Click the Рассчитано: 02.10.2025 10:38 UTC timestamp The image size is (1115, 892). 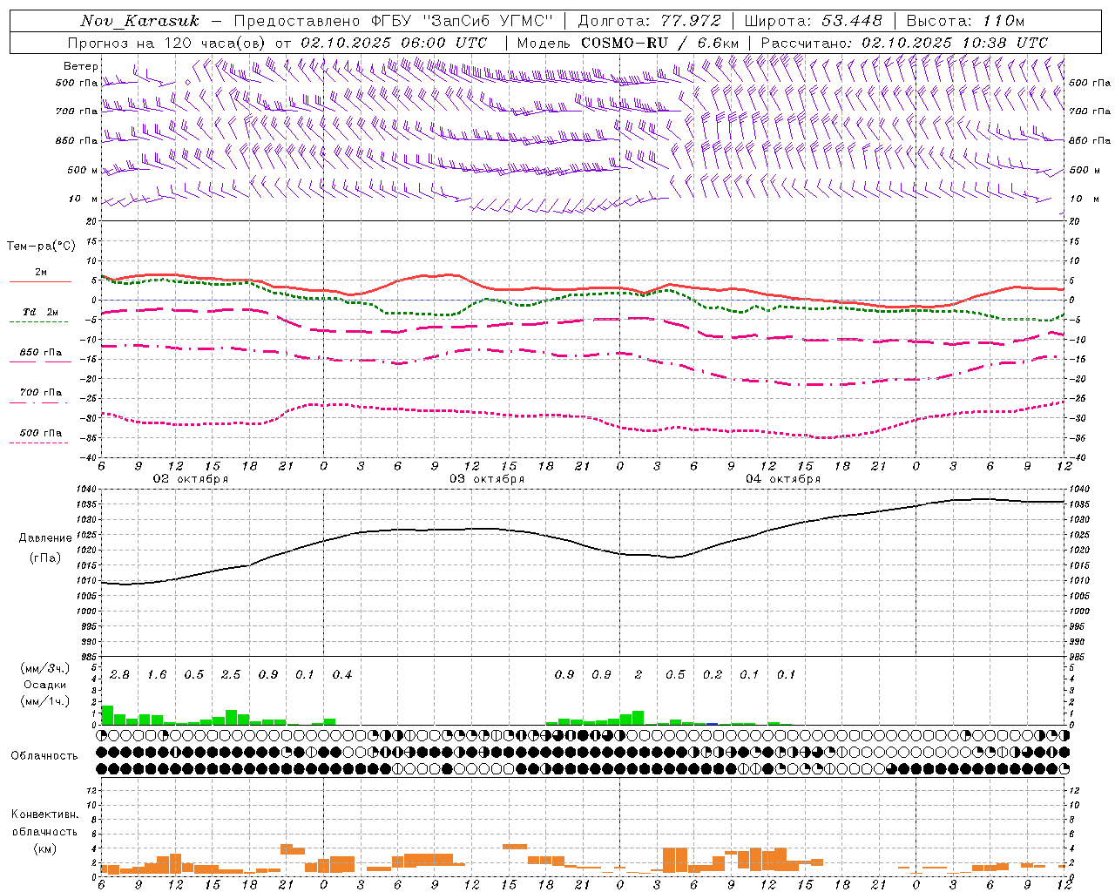pos(904,43)
